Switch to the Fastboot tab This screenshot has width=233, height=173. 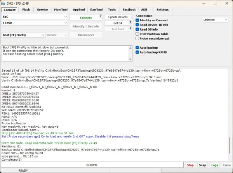click(x=129, y=10)
